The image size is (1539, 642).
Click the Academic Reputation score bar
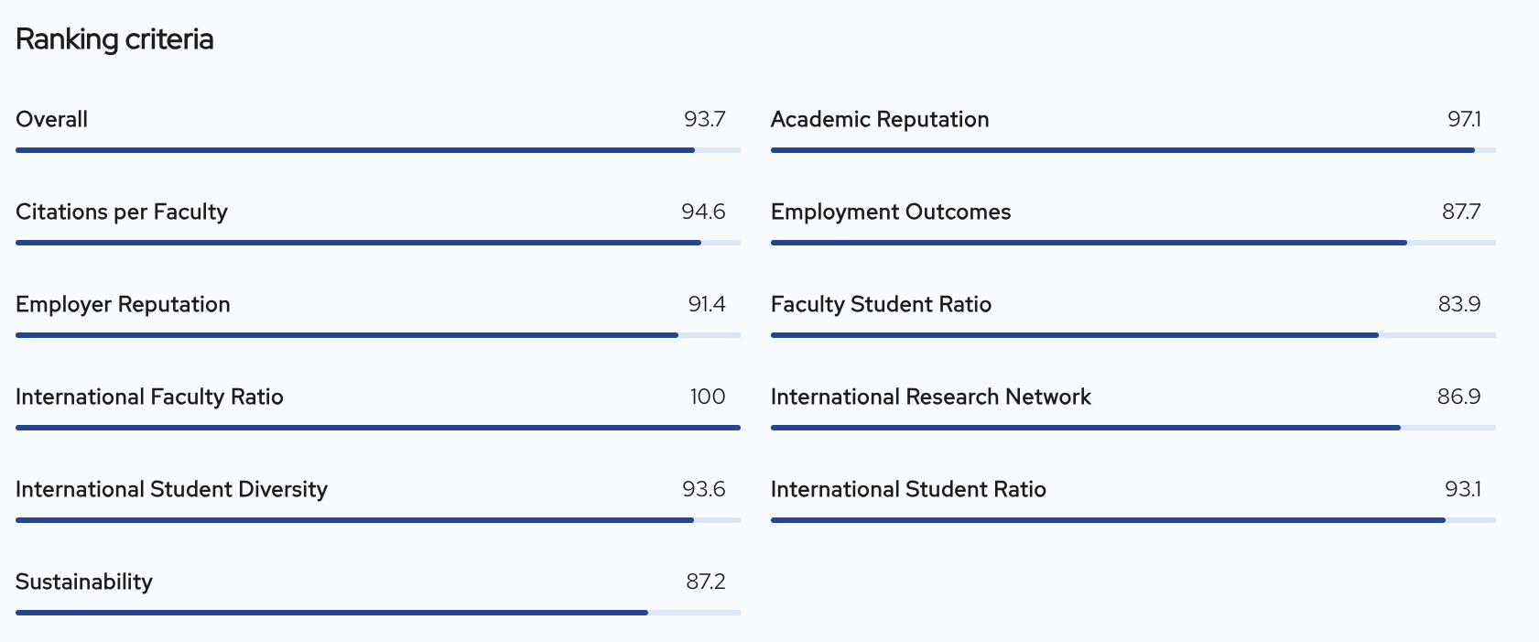[1133, 150]
